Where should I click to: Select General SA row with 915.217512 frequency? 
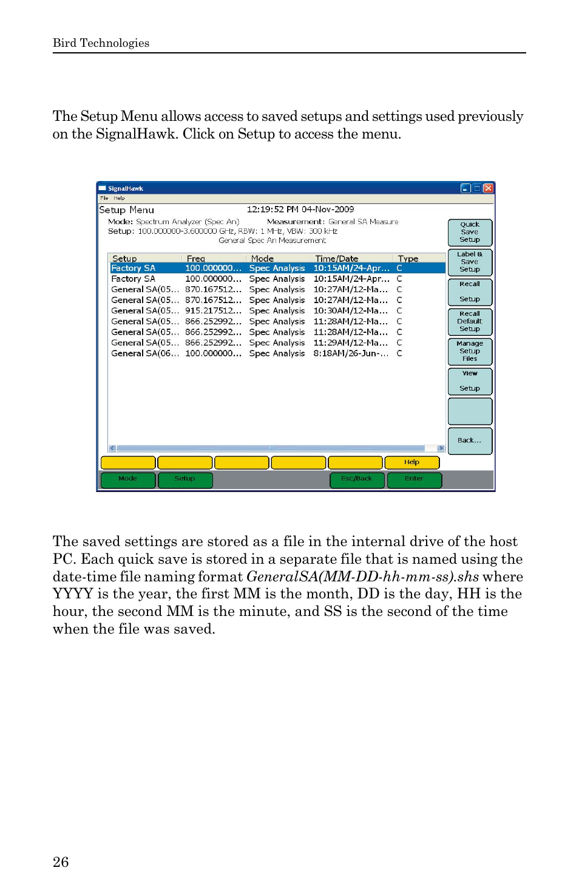[x=277, y=310]
